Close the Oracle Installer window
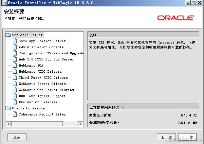The width and height of the screenshot is (204, 144). (x=200, y=3)
